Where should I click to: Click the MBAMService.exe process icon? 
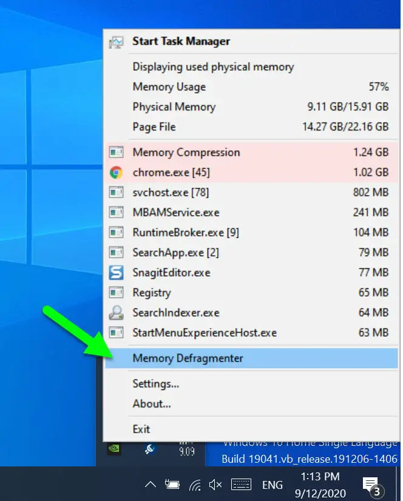coord(116,213)
